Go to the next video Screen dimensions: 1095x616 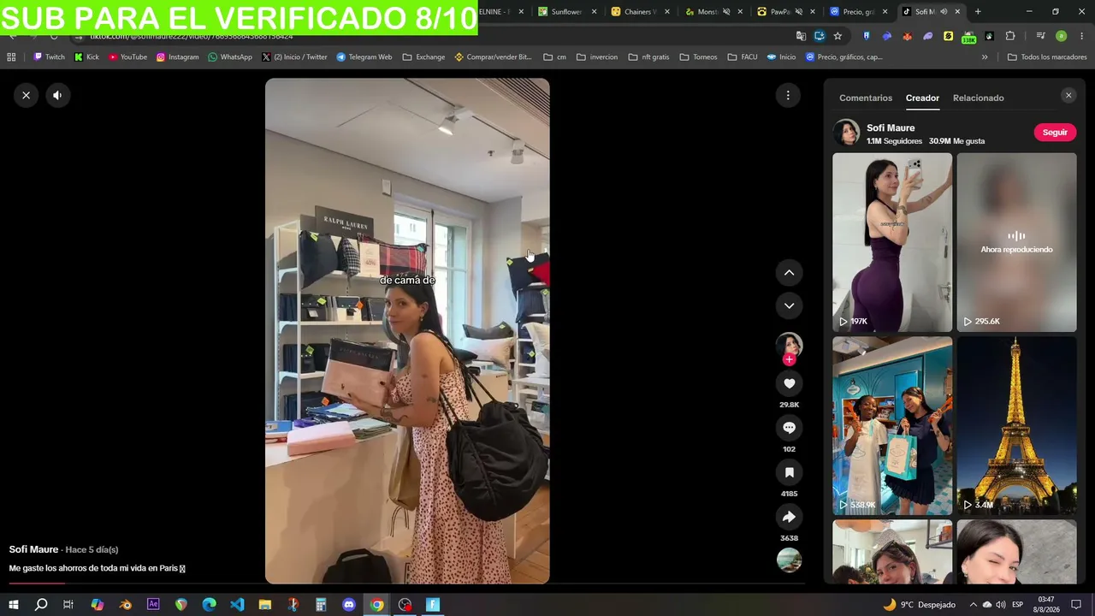click(789, 305)
